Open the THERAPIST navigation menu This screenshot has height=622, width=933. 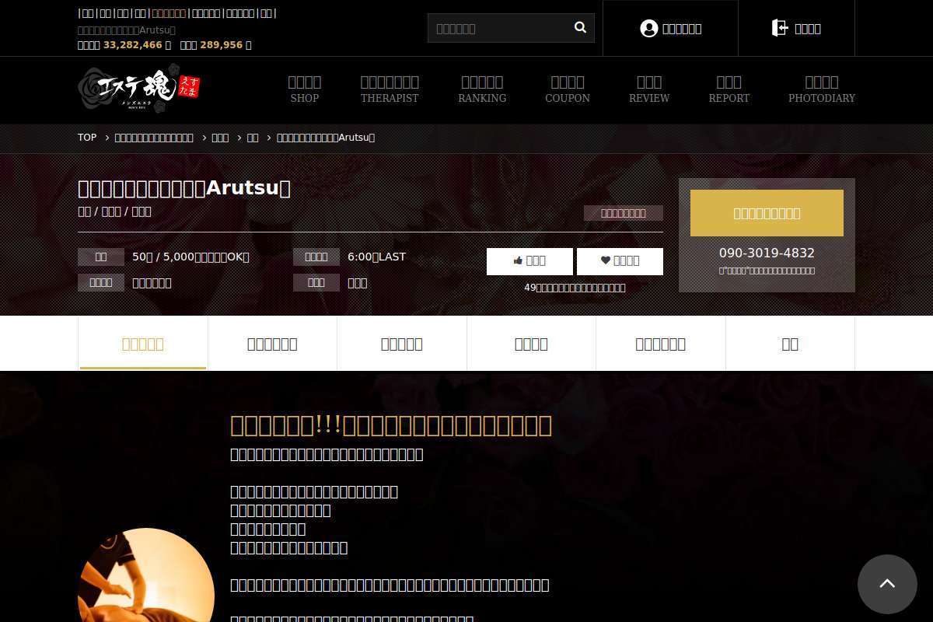[x=390, y=89]
